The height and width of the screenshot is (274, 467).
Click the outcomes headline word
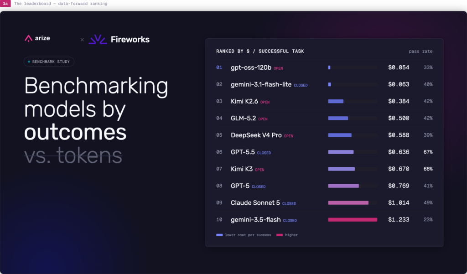[x=75, y=132]
